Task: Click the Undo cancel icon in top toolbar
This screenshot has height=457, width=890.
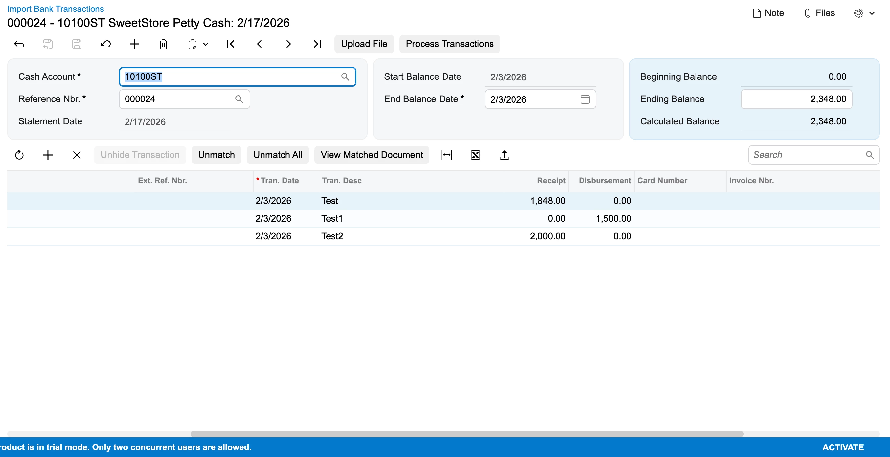Action: pyautogui.click(x=105, y=44)
